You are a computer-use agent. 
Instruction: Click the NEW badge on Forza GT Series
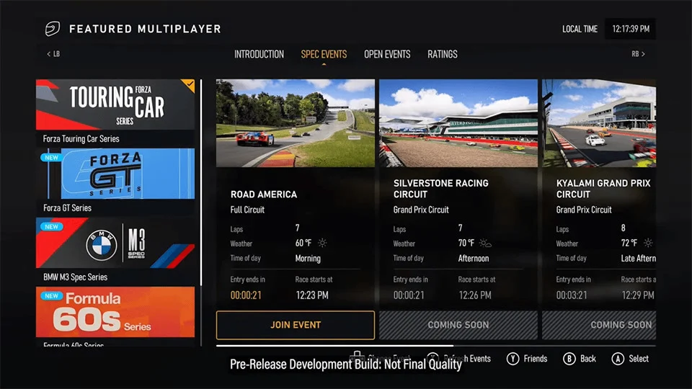(x=52, y=158)
